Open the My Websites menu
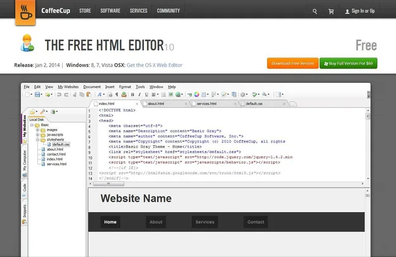The image size is (396, 257). tap(68, 87)
